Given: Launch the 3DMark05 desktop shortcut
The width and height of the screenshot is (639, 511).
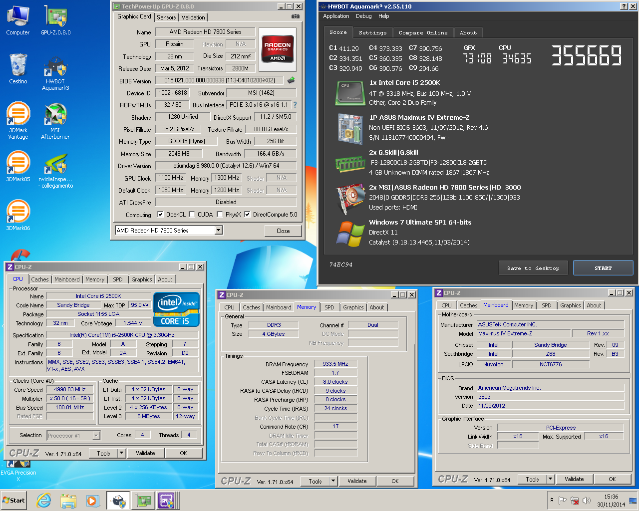Looking at the screenshot, I should click(18, 166).
